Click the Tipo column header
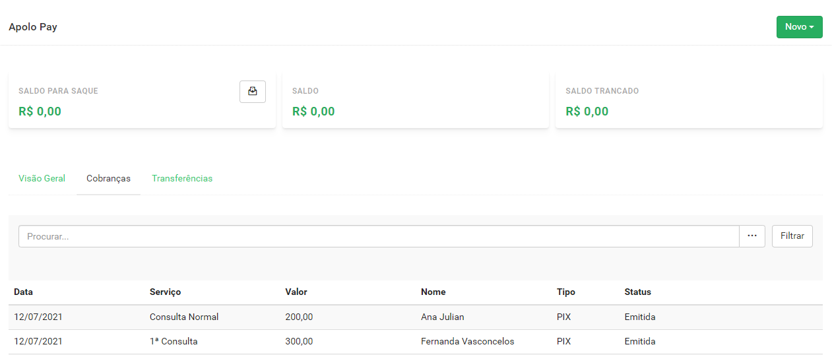The width and height of the screenshot is (832, 355). point(566,292)
